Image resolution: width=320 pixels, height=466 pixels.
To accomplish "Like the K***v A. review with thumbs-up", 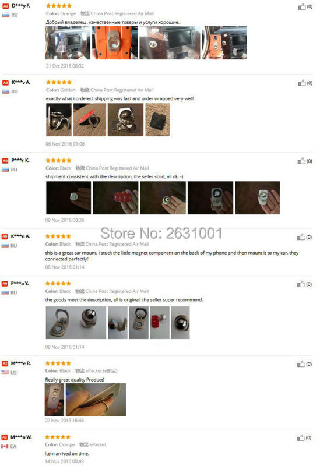I will pyautogui.click(x=302, y=83).
